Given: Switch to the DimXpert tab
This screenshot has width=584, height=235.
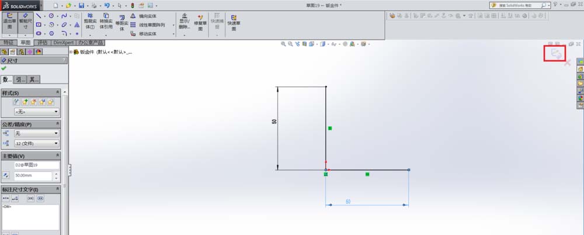Looking at the screenshot, I should (63, 43).
